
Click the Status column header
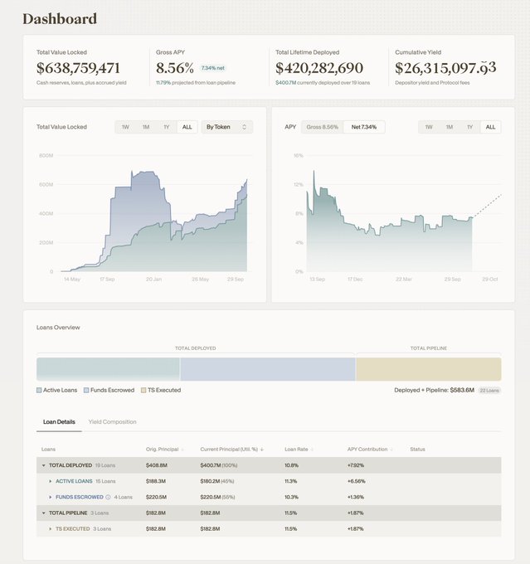point(417,450)
